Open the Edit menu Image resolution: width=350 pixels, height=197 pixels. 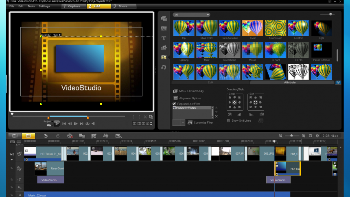[x=21, y=6]
